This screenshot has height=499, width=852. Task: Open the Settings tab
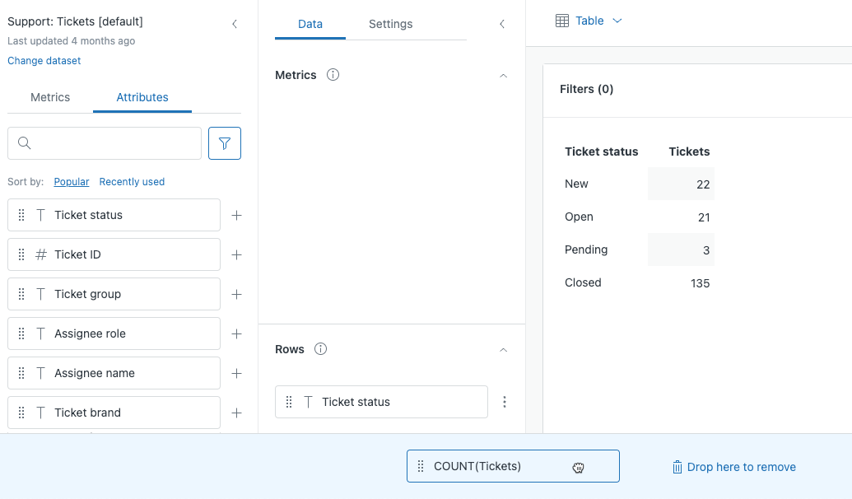tap(390, 24)
